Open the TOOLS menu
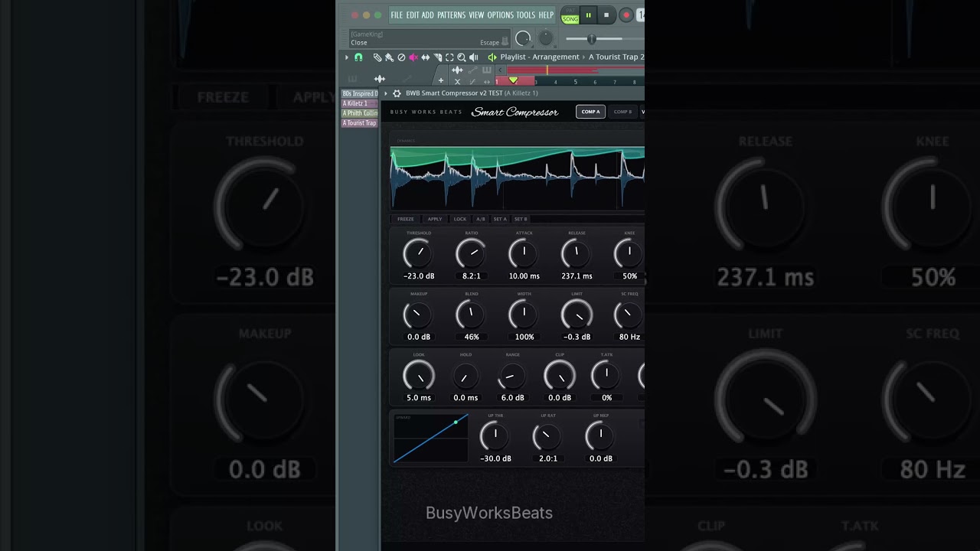Screen dimensions: 980x551 (525, 15)
